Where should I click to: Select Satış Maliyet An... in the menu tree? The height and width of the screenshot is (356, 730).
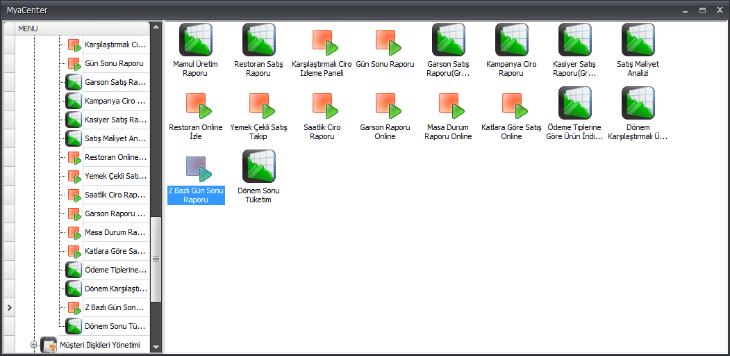[116, 138]
